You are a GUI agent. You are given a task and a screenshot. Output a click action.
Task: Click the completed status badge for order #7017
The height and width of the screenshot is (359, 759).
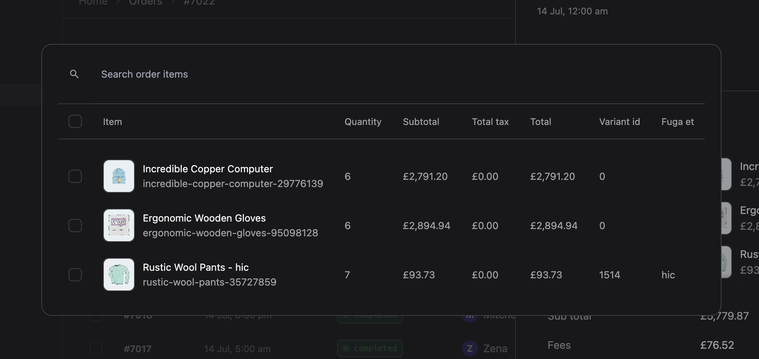pos(369,348)
